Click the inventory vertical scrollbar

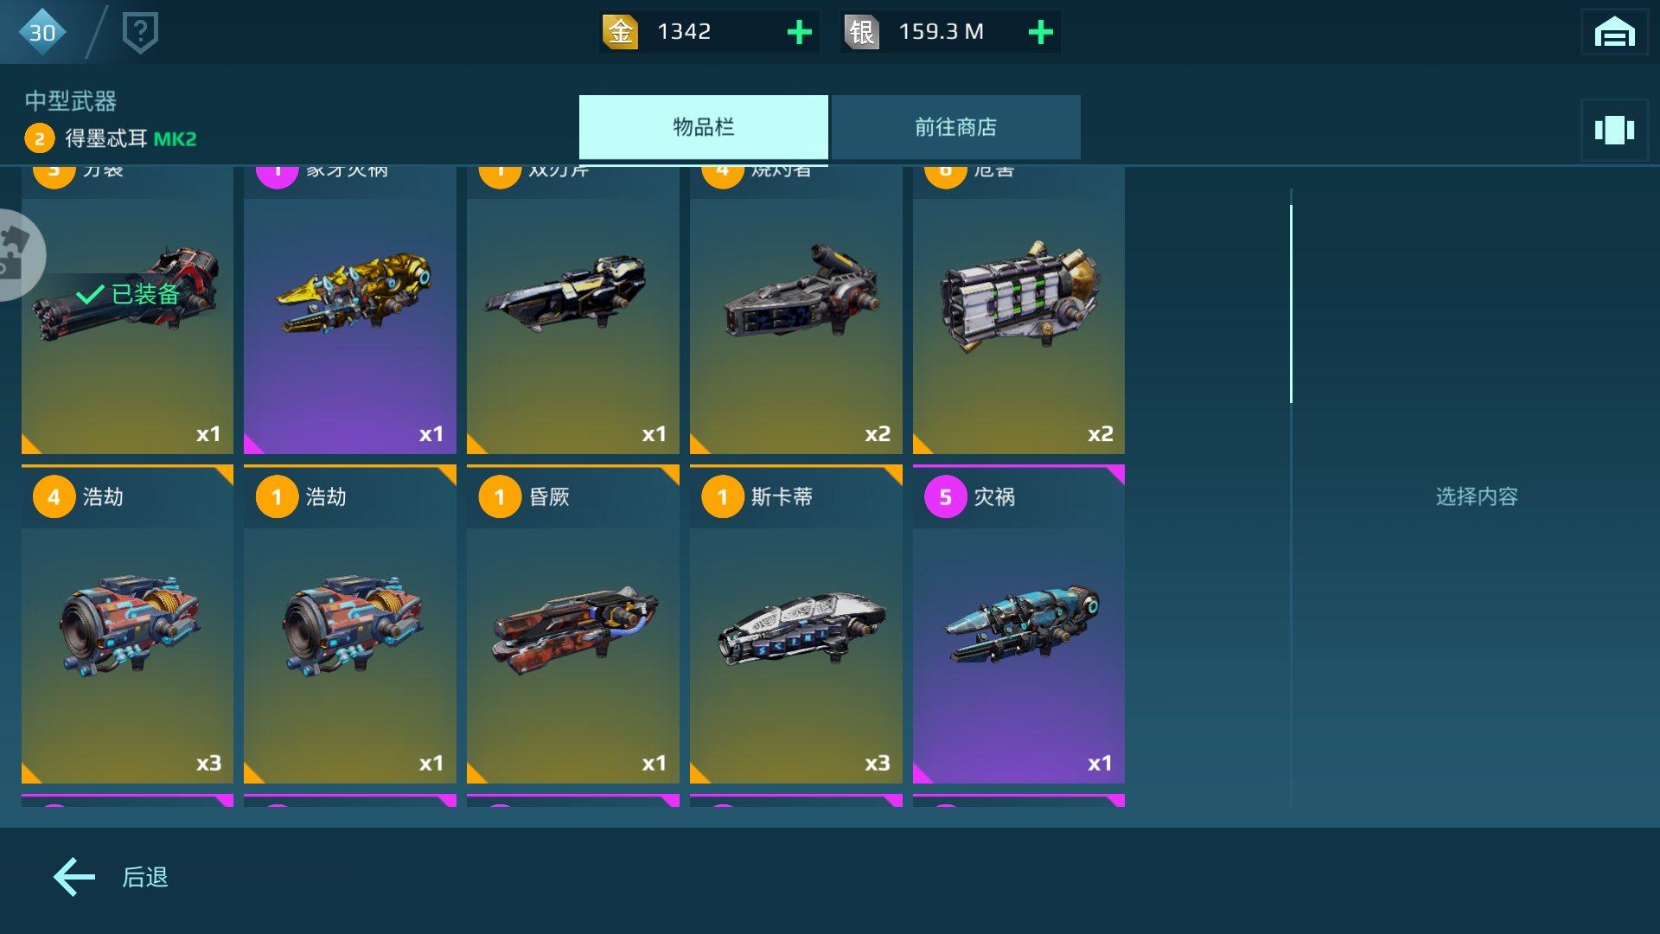1291,304
